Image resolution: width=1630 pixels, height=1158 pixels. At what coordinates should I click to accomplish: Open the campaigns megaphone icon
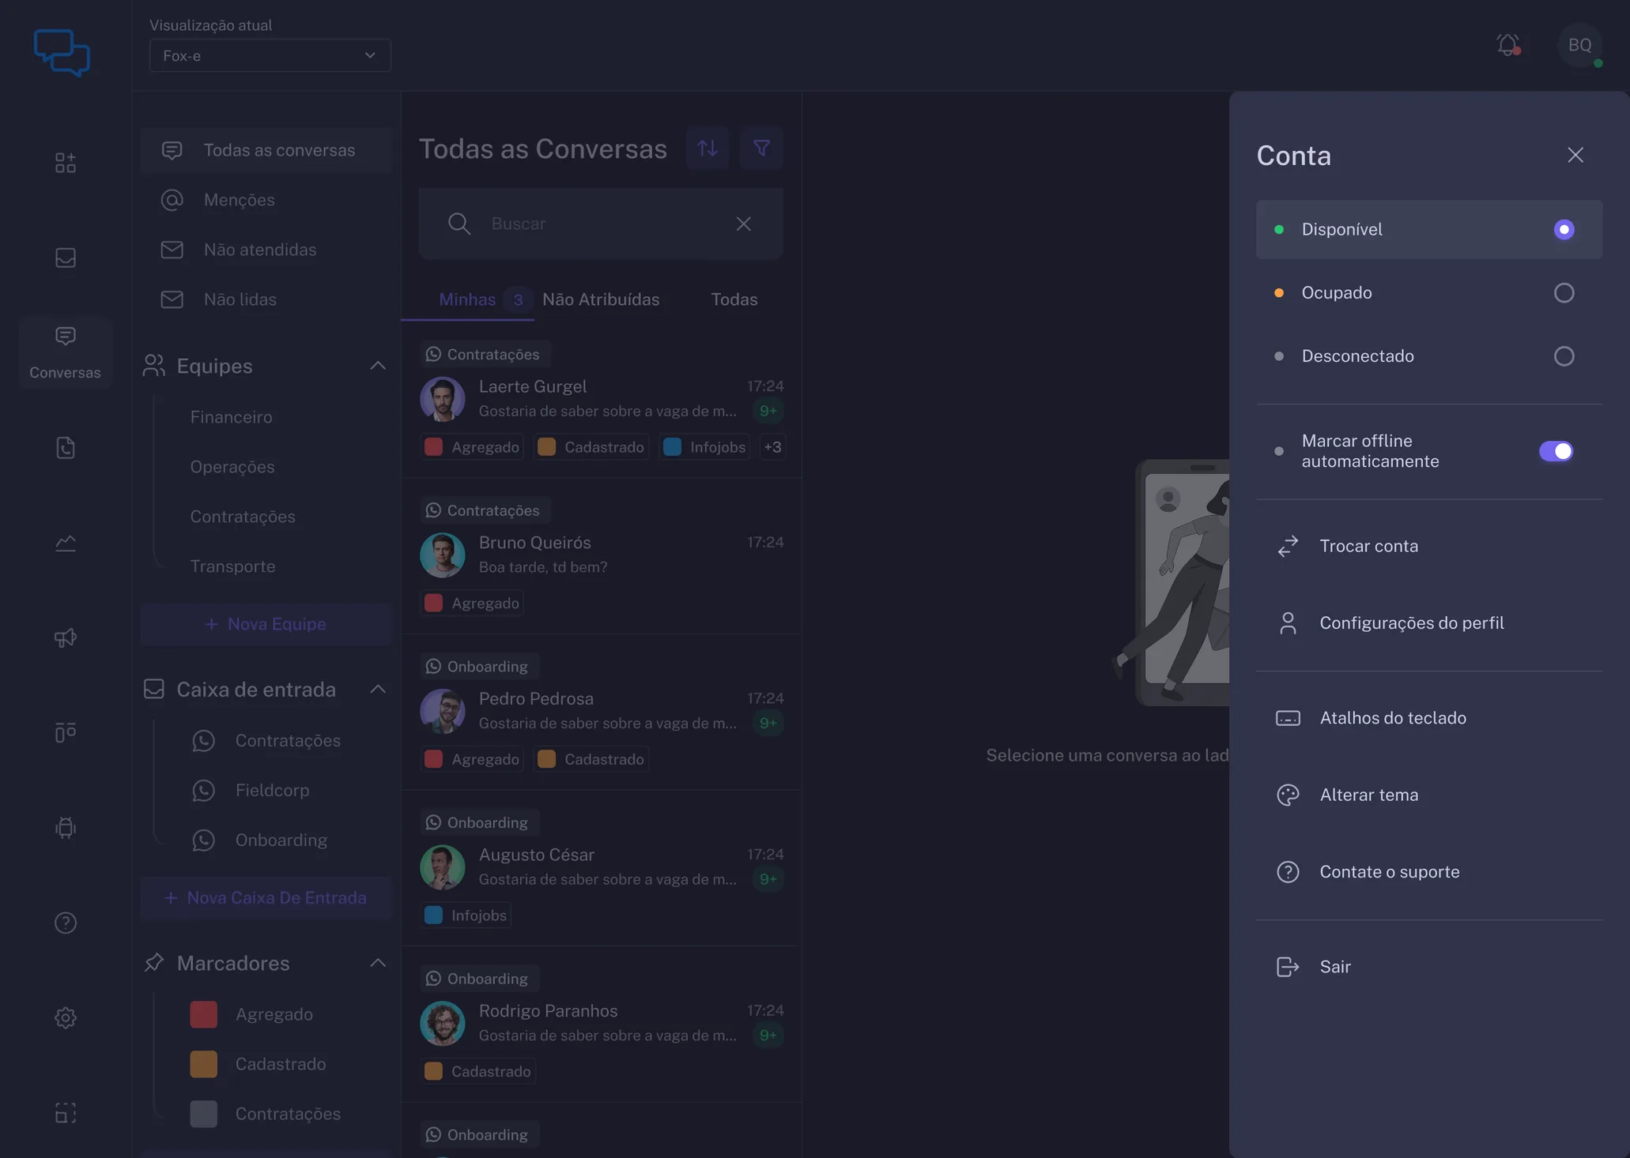pyautogui.click(x=66, y=637)
